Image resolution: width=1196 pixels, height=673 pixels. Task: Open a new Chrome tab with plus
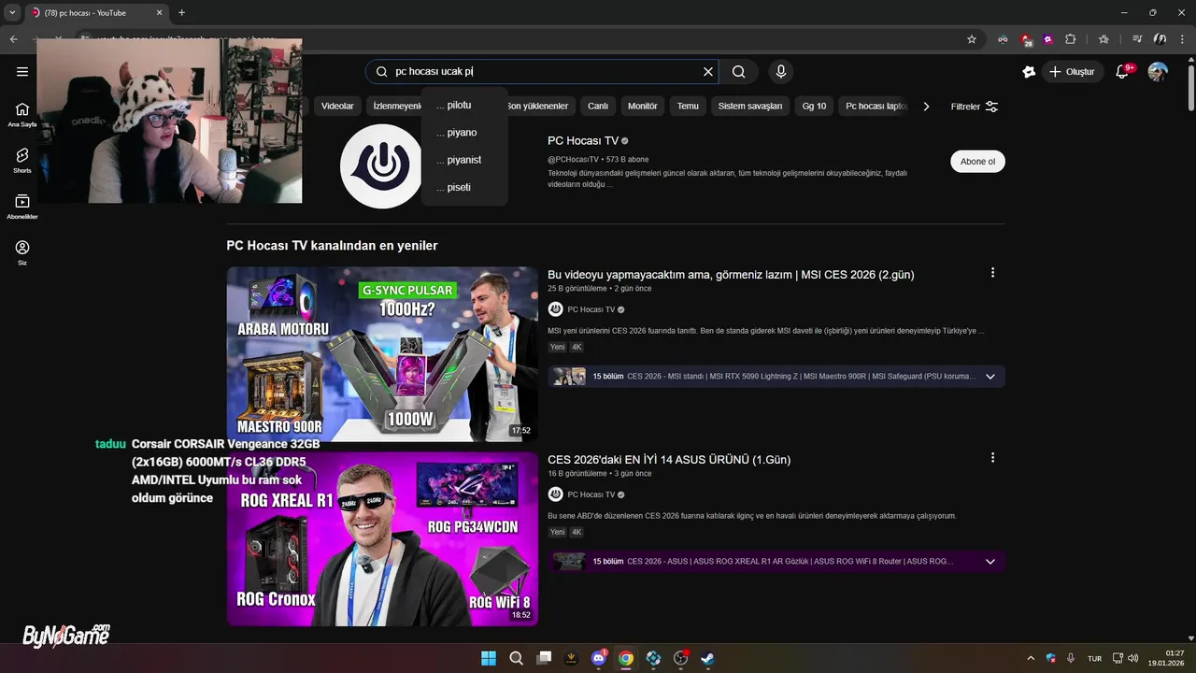point(181,13)
